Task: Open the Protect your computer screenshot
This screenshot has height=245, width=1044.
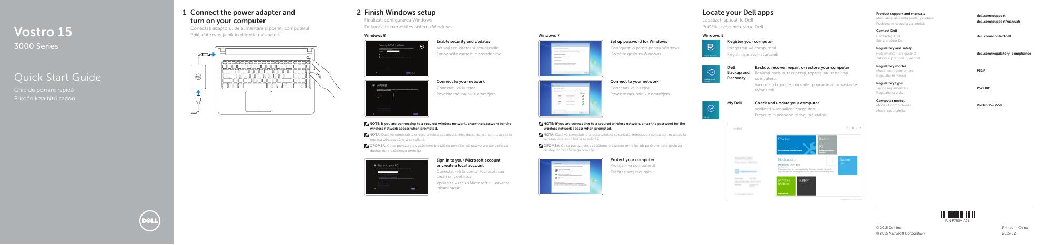Action: 570,177
